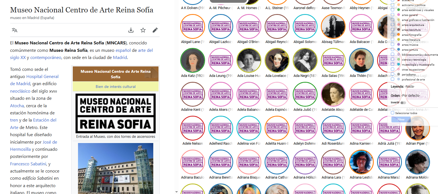This screenshot has height=194, width=438.
Task: Select Abisag Tüllmann's photo thumbnail
Action: [333, 26]
